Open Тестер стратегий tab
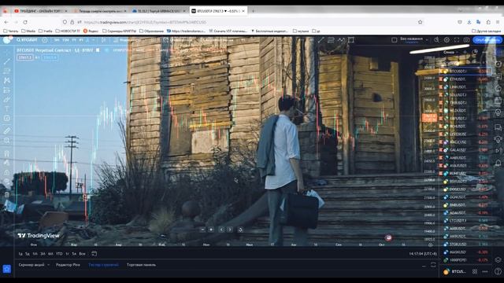Screen dimensions: 504x283 coord(103,265)
